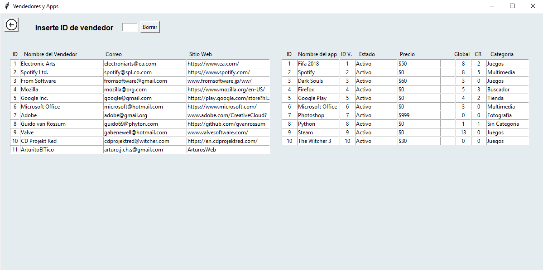543x270 pixels.
Task: Click the Nombre del Vendedor column header
Action: (x=51, y=54)
